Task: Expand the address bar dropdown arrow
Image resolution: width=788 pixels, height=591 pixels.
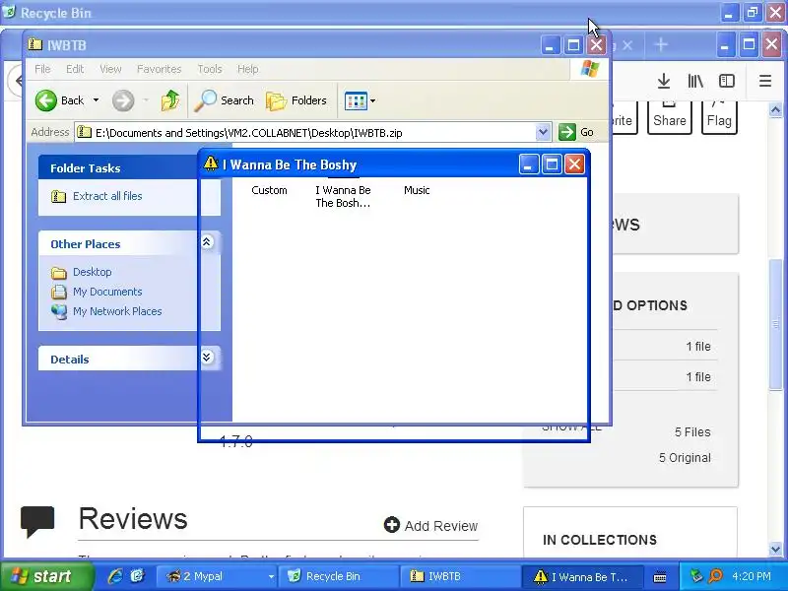Action: (543, 133)
